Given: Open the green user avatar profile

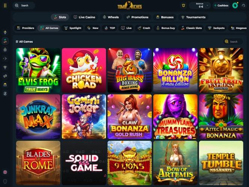Looking at the screenshot, I should pyautogui.click(x=235, y=6).
